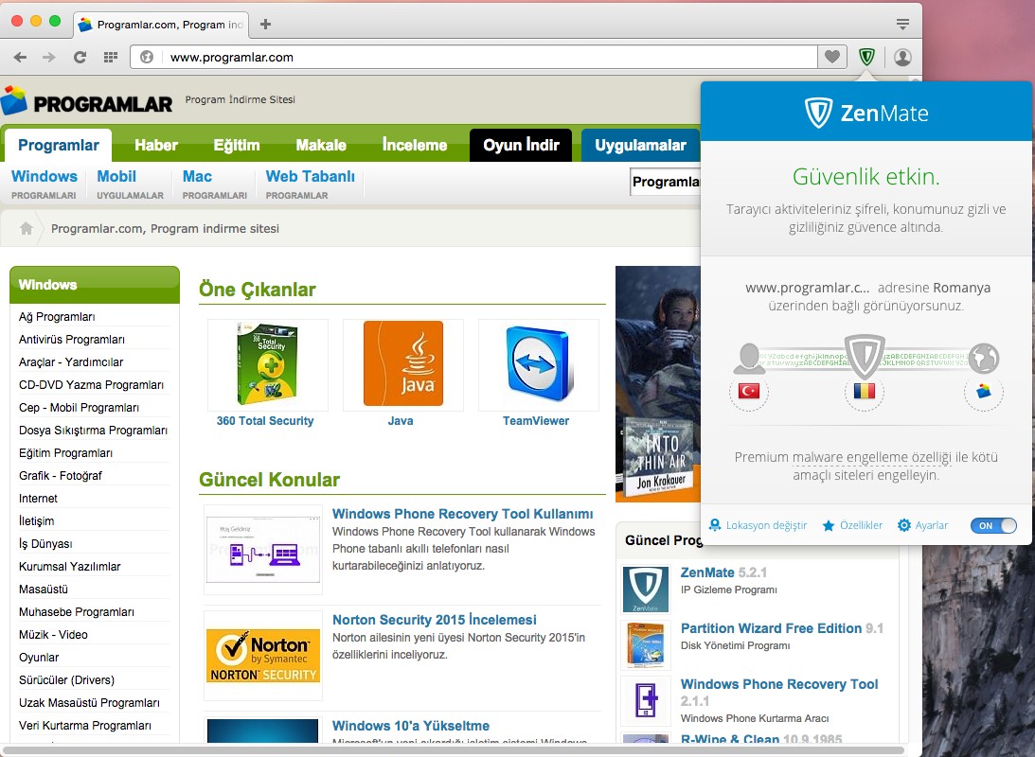Open Antivirüs Programları category
1035x757 pixels.
click(x=72, y=340)
